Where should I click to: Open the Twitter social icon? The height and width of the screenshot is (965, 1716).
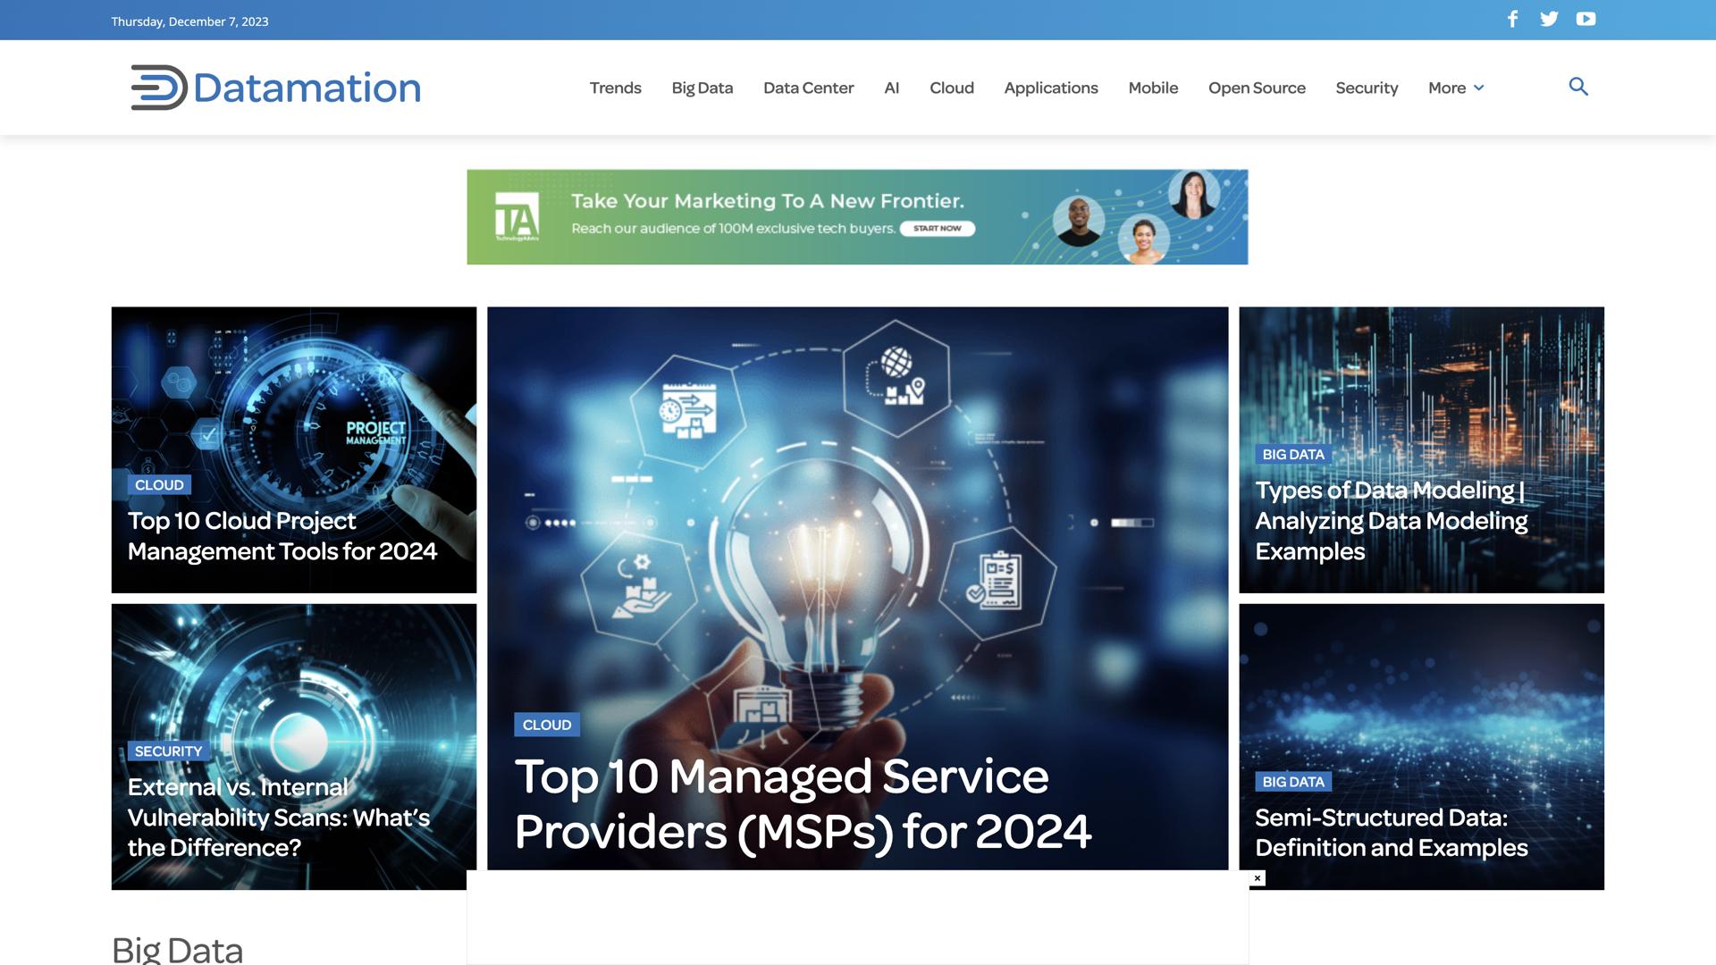pos(1549,20)
